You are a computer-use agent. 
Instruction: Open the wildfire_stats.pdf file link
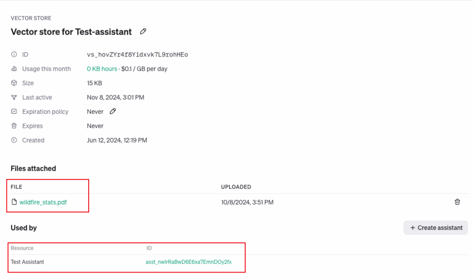point(43,202)
